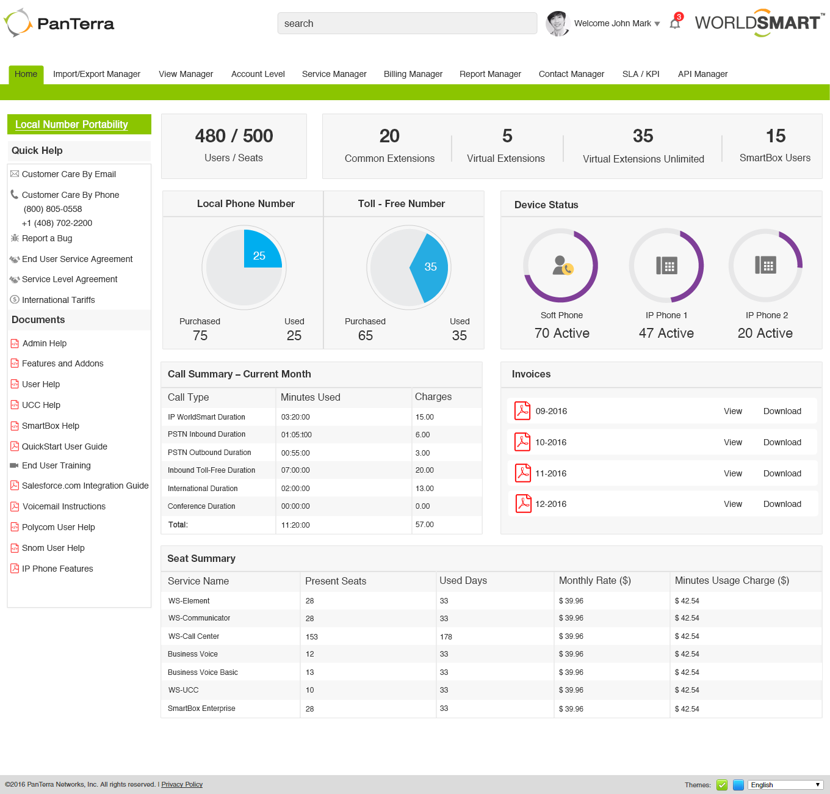Image resolution: width=830 pixels, height=794 pixels.
Task: View the 11-2016 invoice
Action: [732, 473]
